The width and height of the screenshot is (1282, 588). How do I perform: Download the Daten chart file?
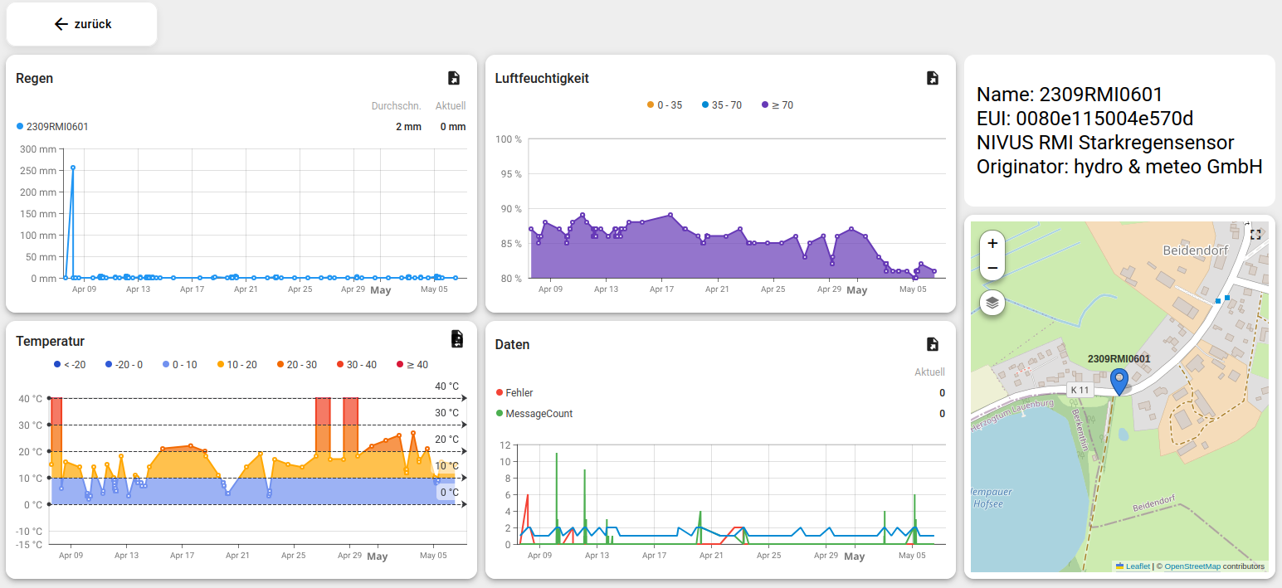tap(933, 344)
